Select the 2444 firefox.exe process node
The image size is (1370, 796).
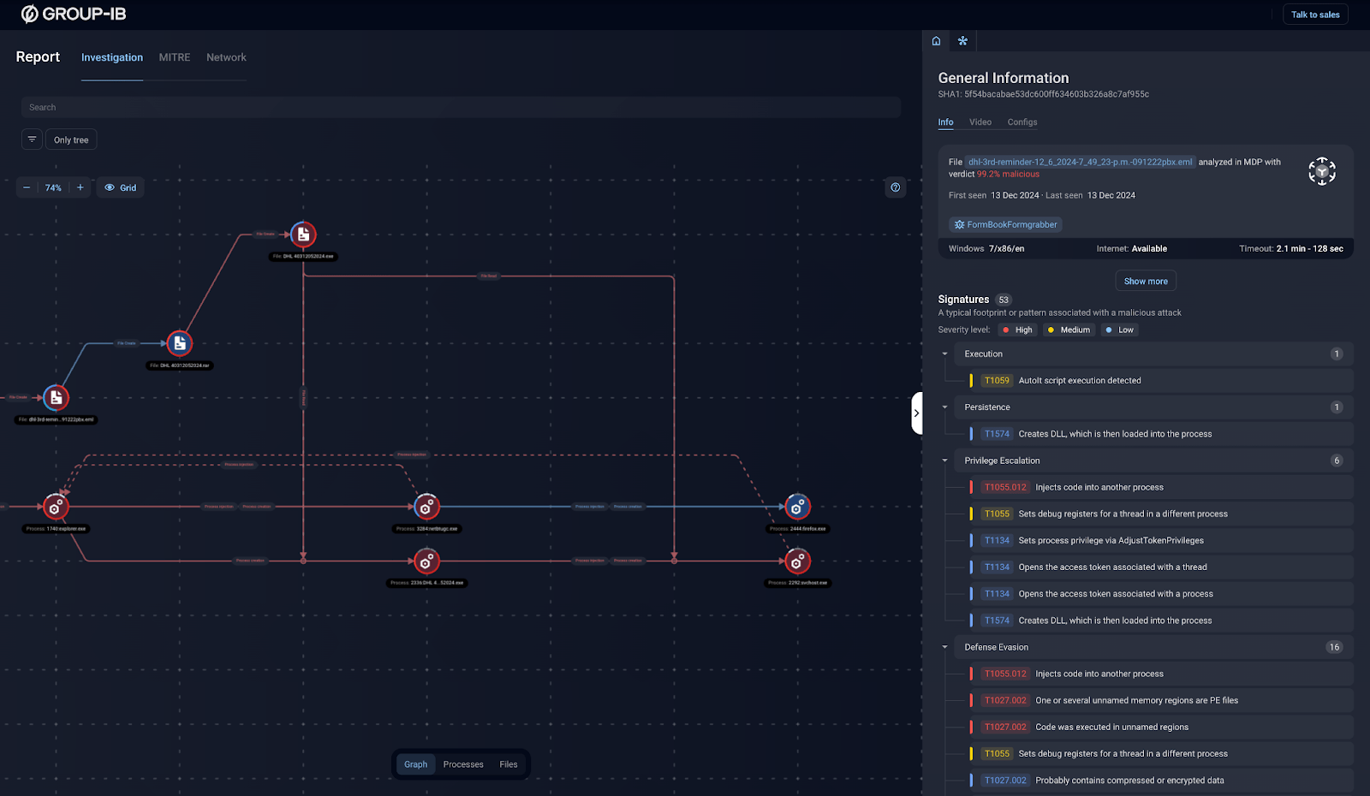point(797,508)
